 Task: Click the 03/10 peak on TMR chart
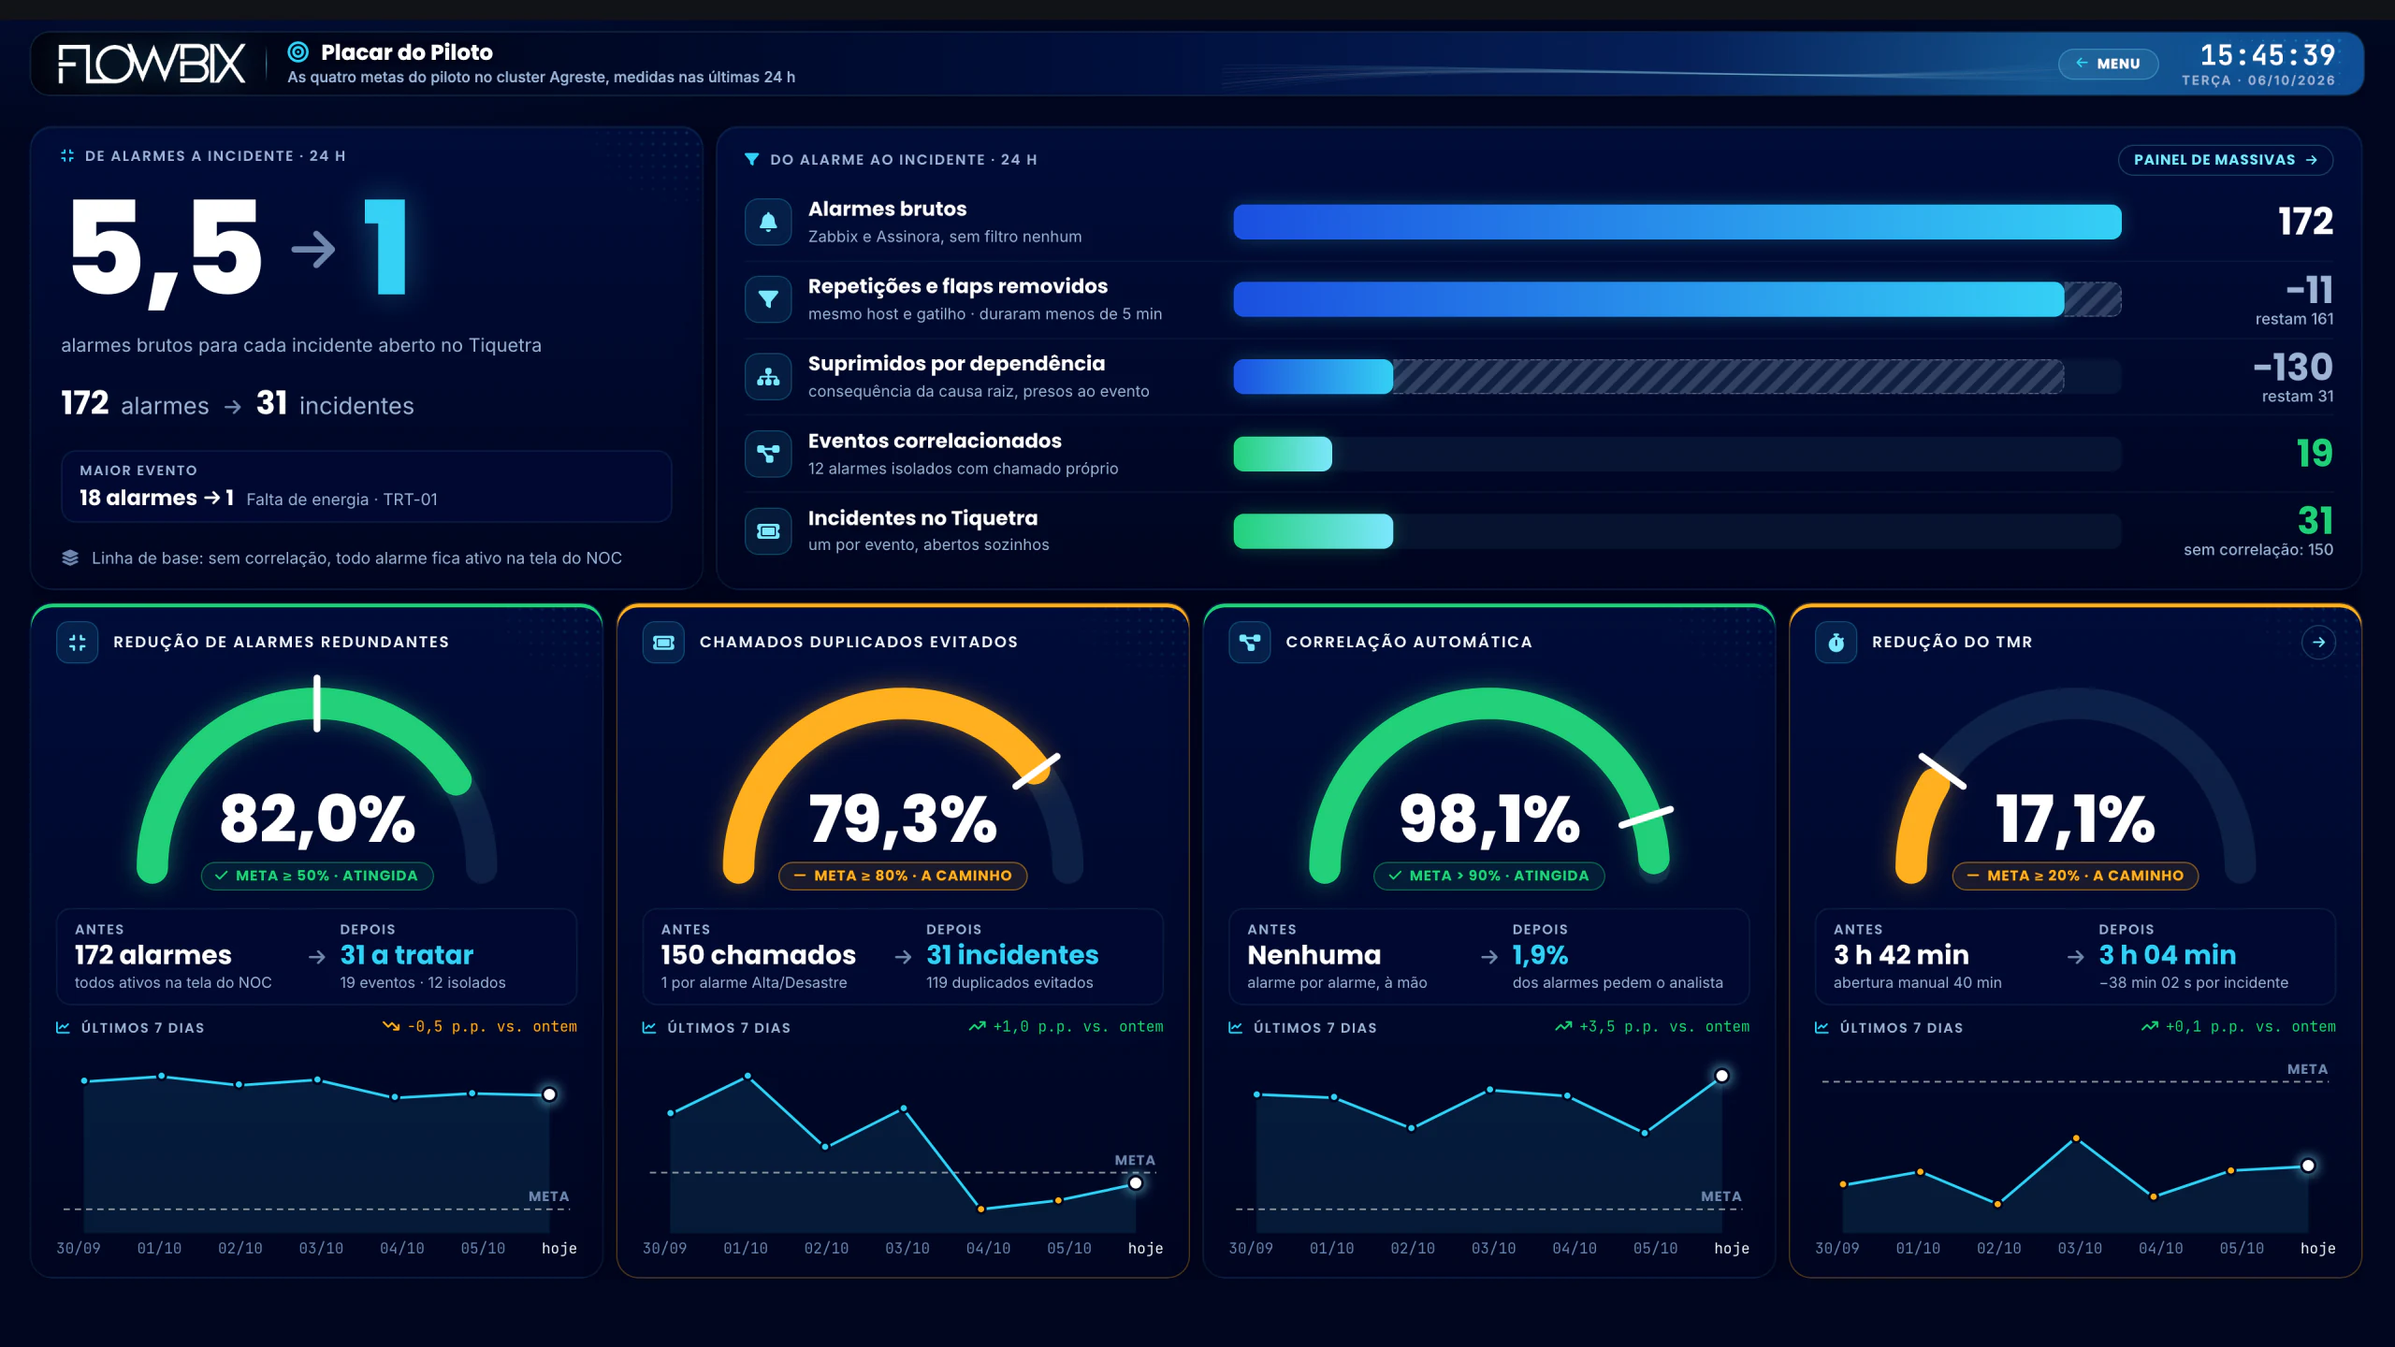click(x=2076, y=1138)
